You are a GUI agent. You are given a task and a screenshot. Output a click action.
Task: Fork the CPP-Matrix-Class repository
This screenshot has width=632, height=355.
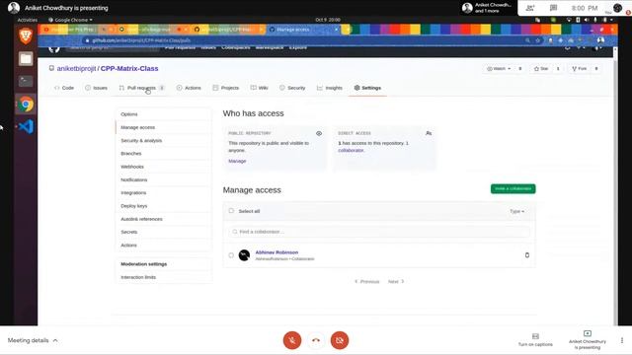pos(580,69)
